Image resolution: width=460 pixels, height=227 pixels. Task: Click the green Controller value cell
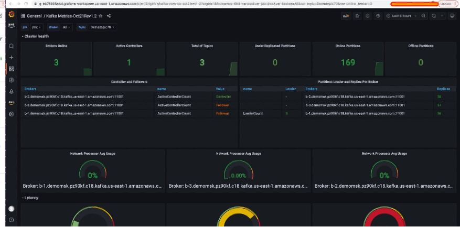click(223, 97)
